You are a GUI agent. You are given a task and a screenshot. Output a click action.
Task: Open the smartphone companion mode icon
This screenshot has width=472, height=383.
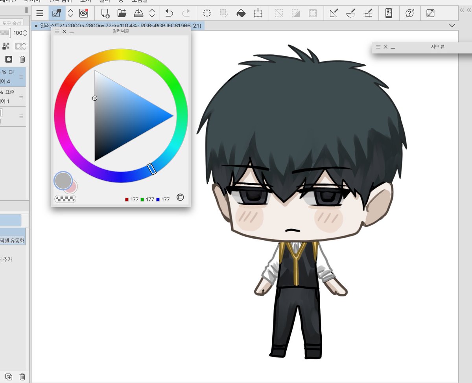pos(389,13)
